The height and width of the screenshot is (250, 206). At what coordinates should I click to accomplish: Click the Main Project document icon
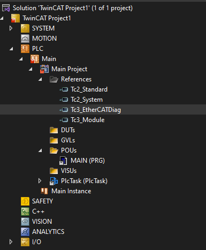click(44, 69)
